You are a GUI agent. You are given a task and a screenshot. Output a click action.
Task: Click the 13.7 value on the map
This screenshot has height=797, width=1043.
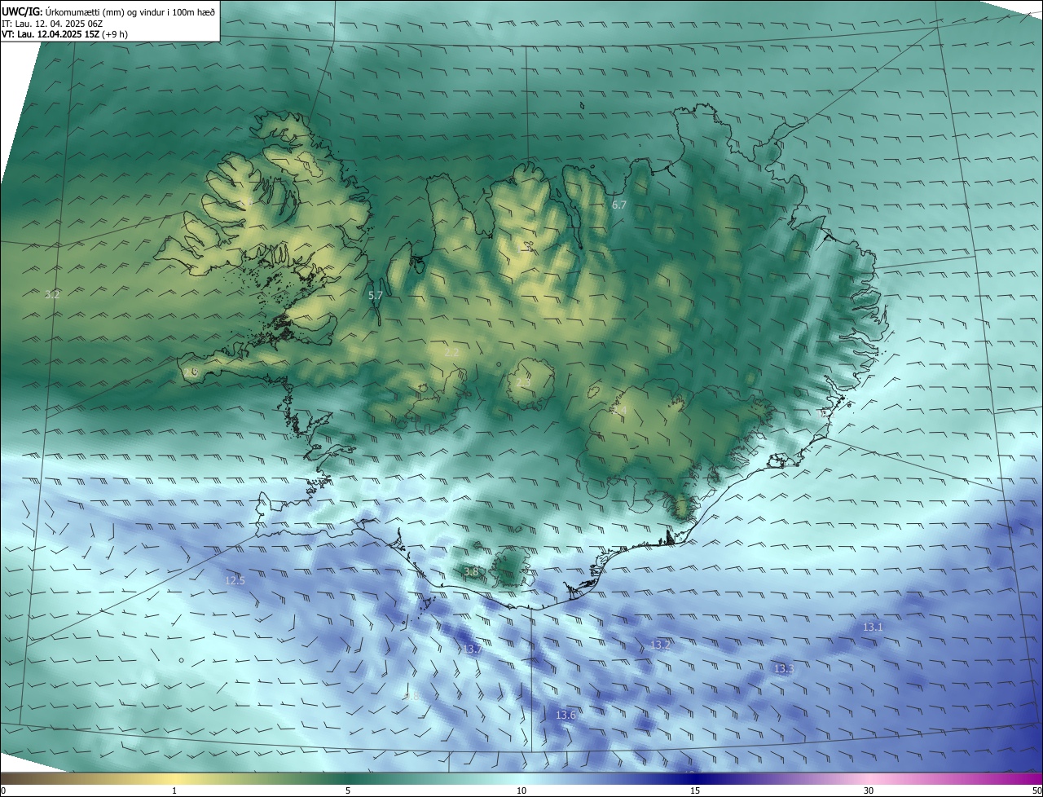pos(471,649)
